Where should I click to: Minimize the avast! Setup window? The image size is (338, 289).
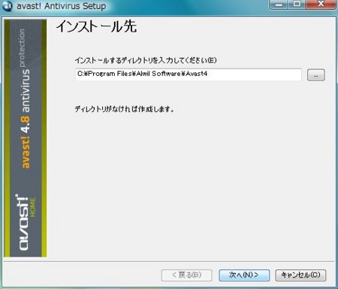(279, 5)
